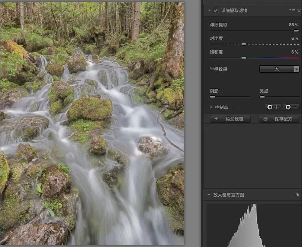The image size is (302, 247).
Task: Click the recipe icon on 保存配方
Action: point(265,119)
